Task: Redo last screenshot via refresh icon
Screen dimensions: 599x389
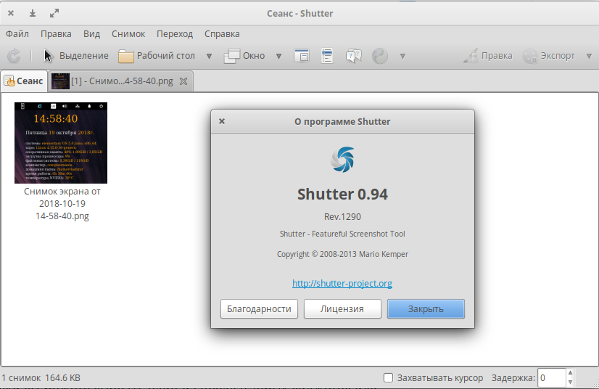Action: coord(14,56)
